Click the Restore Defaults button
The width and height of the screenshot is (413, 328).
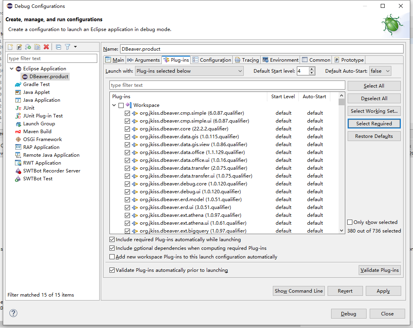coord(374,136)
